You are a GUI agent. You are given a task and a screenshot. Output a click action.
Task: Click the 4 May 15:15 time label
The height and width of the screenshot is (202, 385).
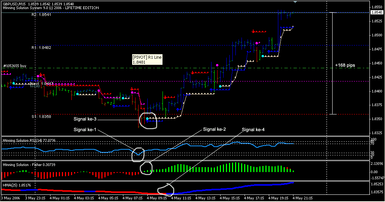pyautogui.click(x=230, y=198)
